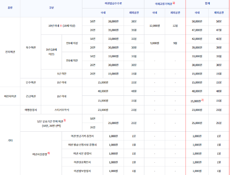This screenshot has width=231, height=175.
Task: Click the '여행증명서' cell
Action: (x=31, y=110)
